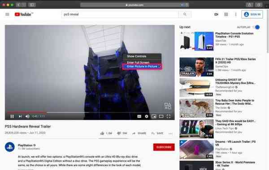Screen dimensions: 269x170
Task: Open They SAID this would be EASY title
Action: click(235, 123)
